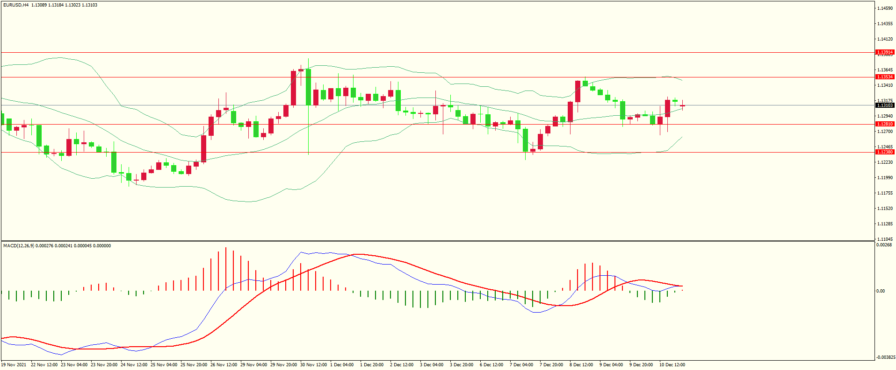Click the 19 Nov 2021 date label
This screenshot has width=896, height=370.
(14, 364)
